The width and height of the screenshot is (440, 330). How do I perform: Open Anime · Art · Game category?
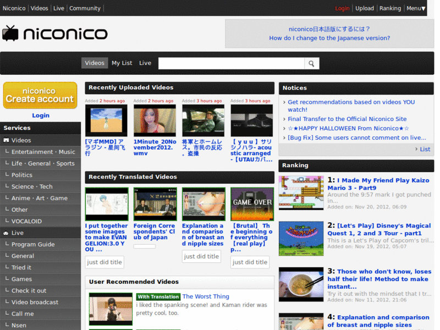[40, 198]
